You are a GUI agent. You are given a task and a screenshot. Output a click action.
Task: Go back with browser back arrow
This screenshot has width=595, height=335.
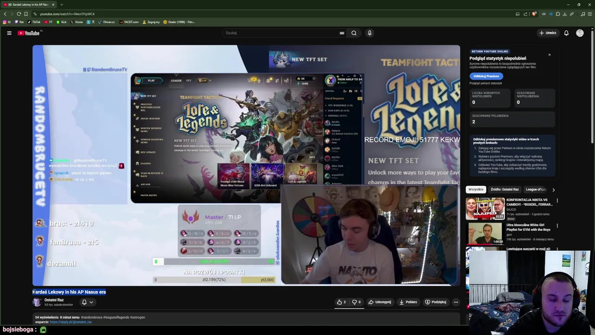tap(5, 14)
